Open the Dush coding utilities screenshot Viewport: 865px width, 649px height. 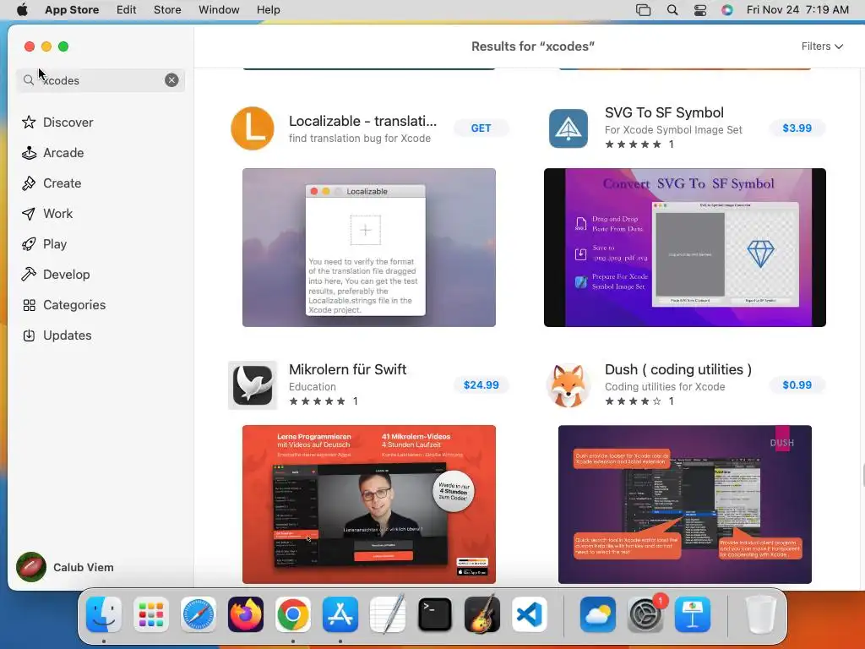click(684, 504)
